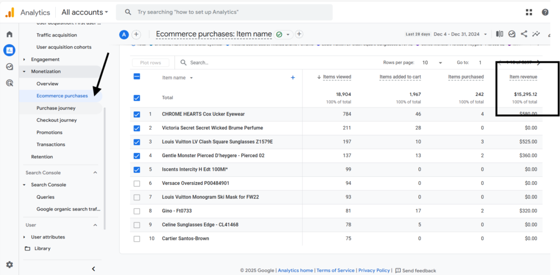Open Transactions report
The width and height of the screenshot is (560, 275).
51,145
